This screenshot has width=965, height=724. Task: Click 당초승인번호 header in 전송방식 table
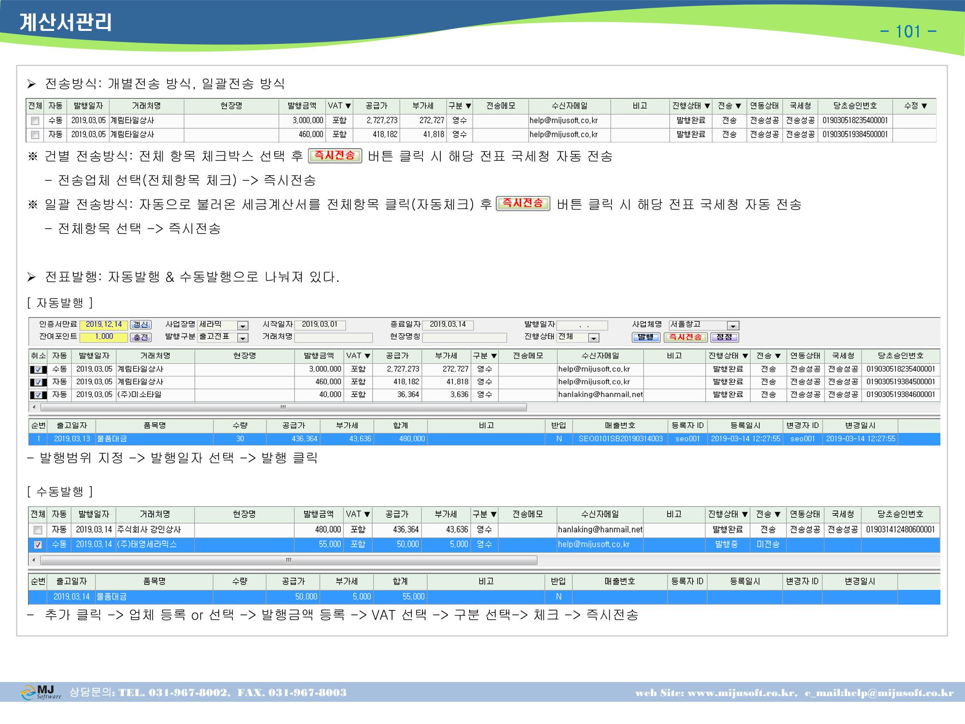click(x=855, y=106)
